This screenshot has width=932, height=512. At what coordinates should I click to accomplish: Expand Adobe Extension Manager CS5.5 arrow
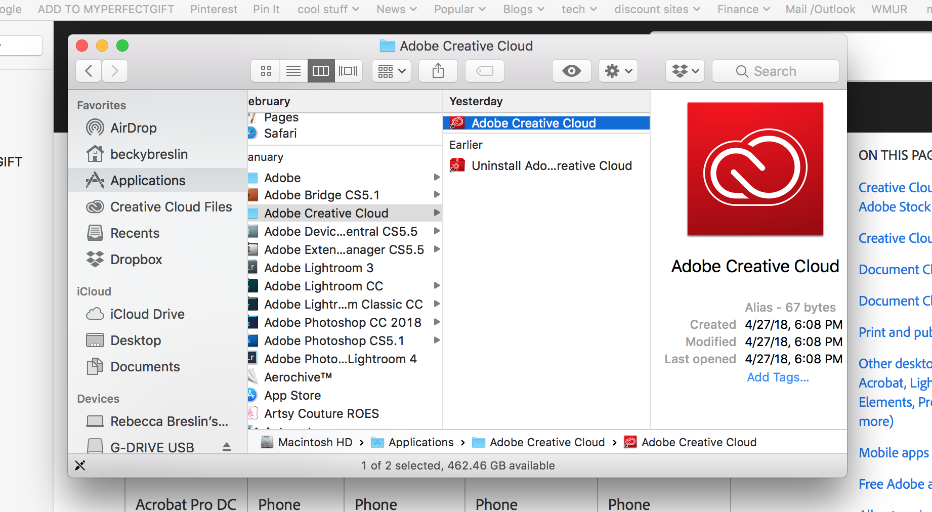tap(437, 249)
